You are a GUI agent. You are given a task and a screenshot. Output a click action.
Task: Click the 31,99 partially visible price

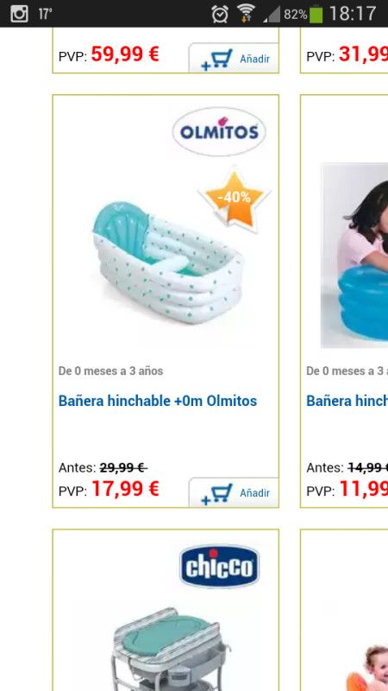coord(363,54)
